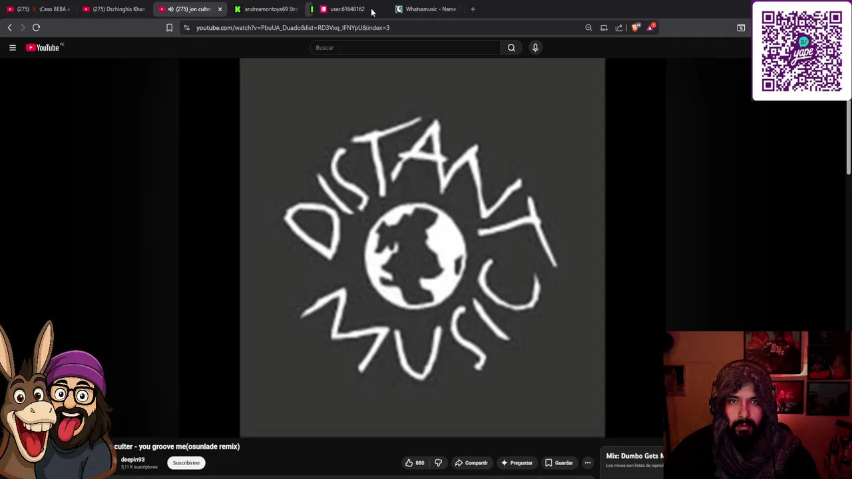This screenshot has height=479, width=852.
Task: Open site settings icon in address bar
Action: pyautogui.click(x=186, y=27)
